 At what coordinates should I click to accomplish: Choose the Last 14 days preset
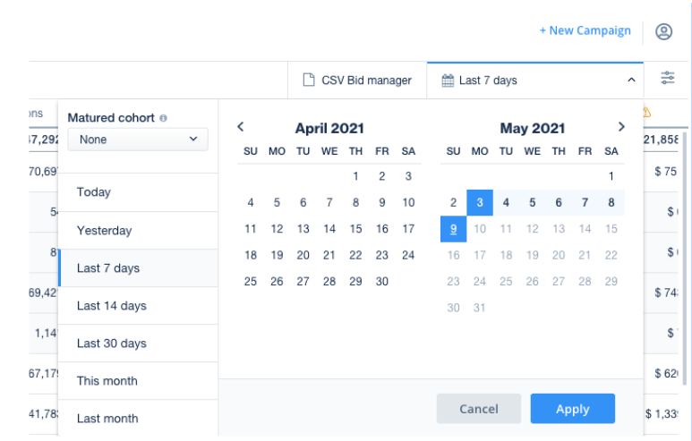pos(112,306)
